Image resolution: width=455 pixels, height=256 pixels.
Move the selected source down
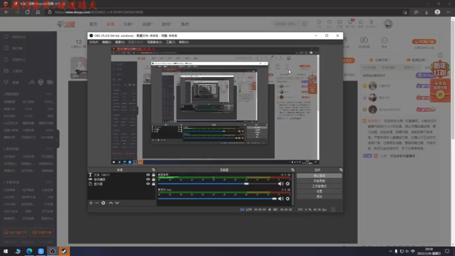117,203
